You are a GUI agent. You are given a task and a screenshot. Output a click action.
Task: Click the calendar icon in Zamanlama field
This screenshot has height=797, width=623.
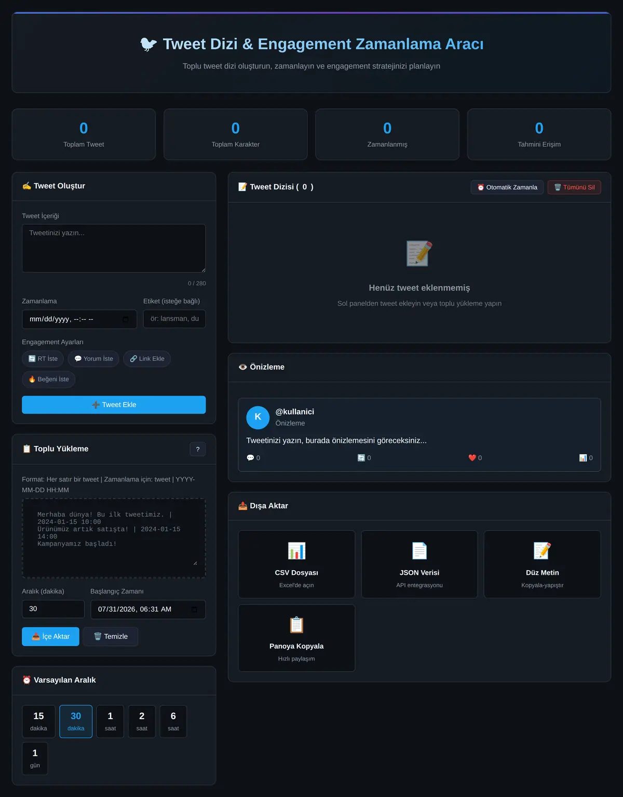click(126, 319)
